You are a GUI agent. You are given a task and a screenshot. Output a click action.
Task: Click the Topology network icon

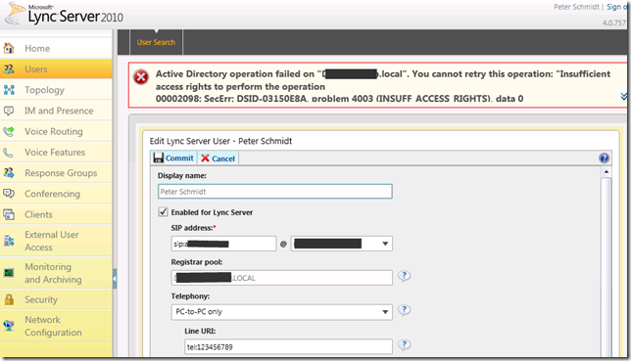point(9,90)
